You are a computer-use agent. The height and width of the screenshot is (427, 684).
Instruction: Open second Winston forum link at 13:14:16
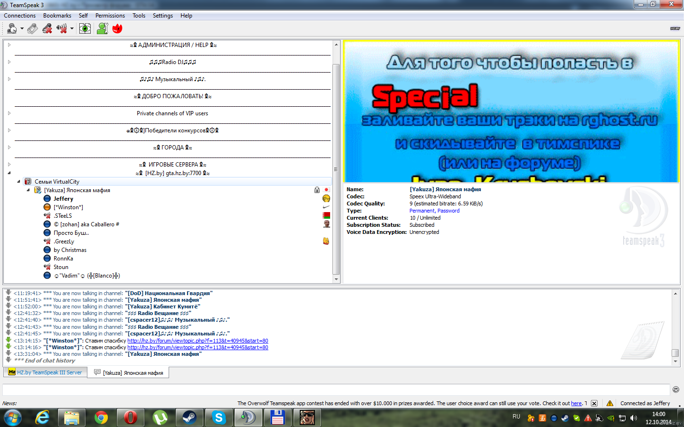[198, 347]
